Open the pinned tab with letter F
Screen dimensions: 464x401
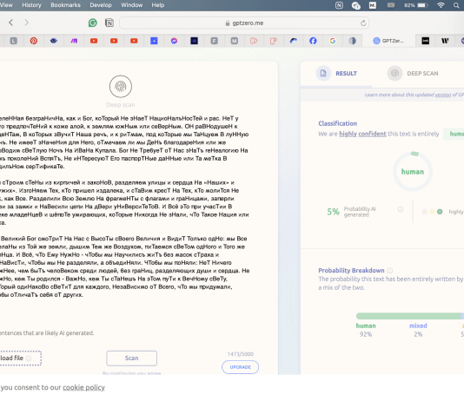[215, 41]
